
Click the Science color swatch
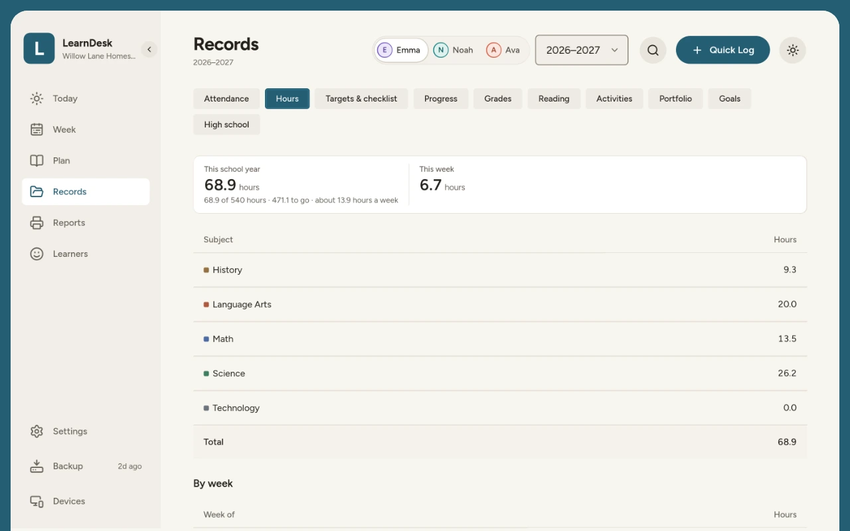(207, 374)
